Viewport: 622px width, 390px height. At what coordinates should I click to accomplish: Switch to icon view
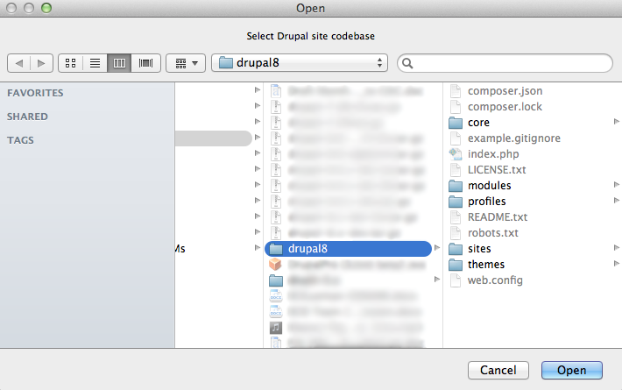point(71,63)
